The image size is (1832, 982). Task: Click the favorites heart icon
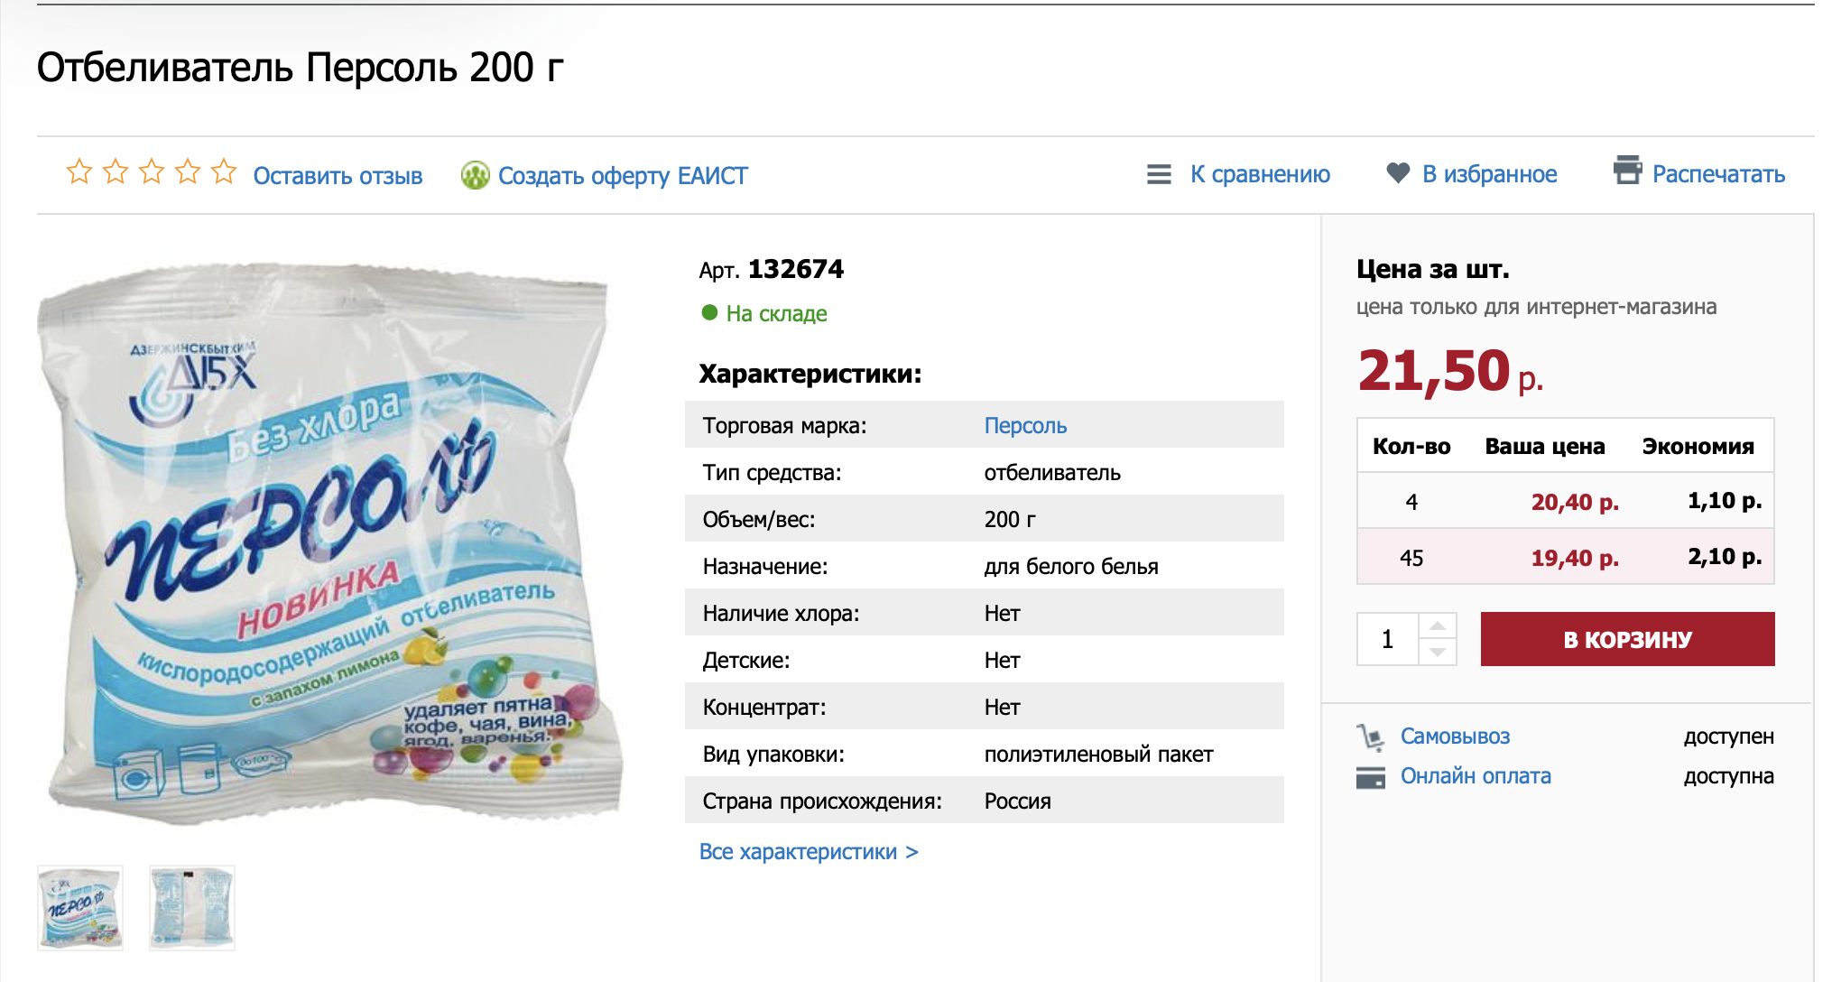click(1398, 172)
